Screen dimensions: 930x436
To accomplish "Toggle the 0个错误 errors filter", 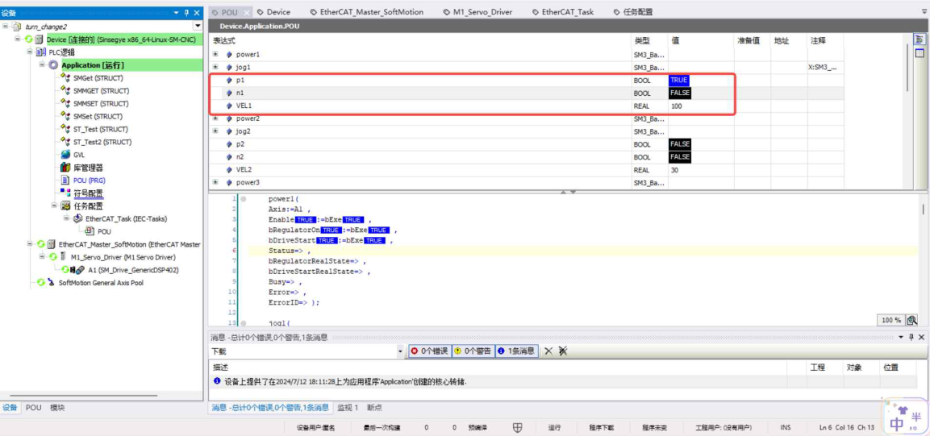I will point(429,351).
